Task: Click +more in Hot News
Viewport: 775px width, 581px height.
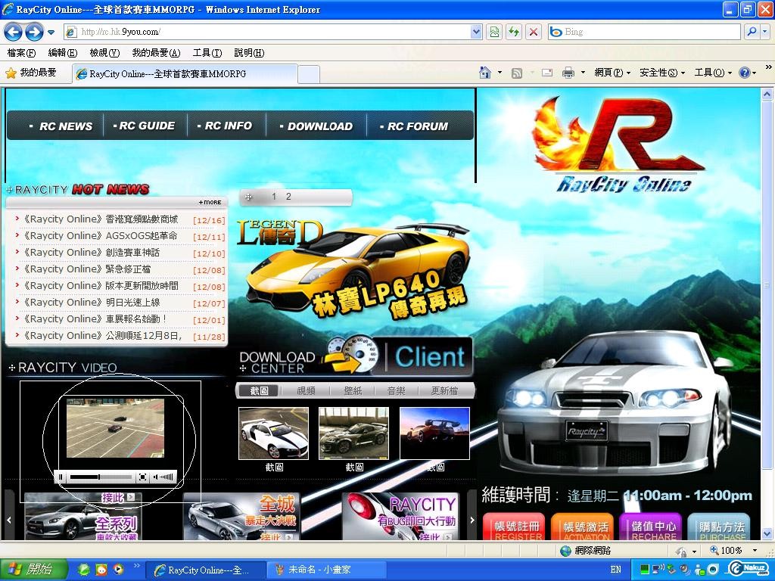Action: [x=210, y=202]
